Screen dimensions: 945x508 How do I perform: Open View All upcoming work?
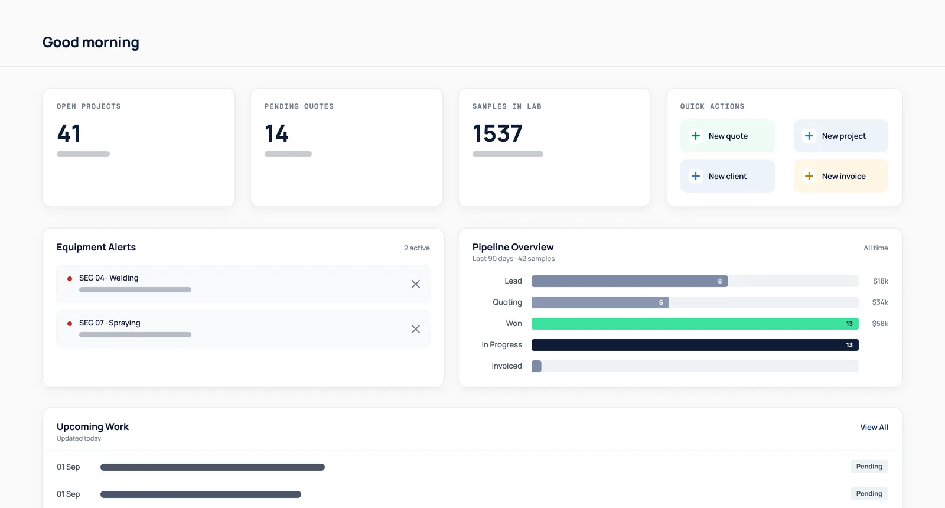click(x=874, y=427)
